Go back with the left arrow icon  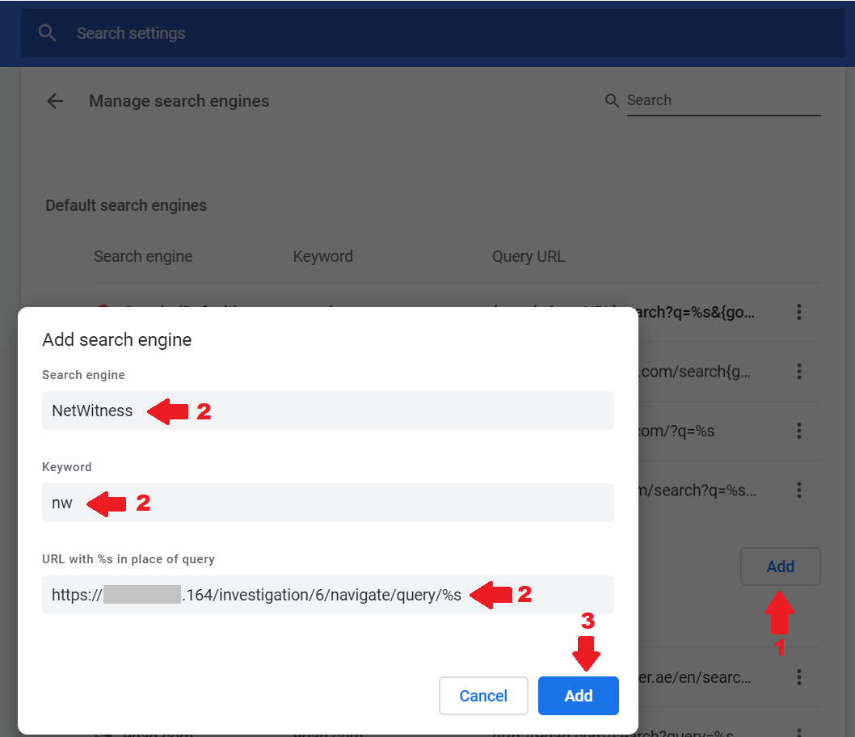tap(55, 101)
